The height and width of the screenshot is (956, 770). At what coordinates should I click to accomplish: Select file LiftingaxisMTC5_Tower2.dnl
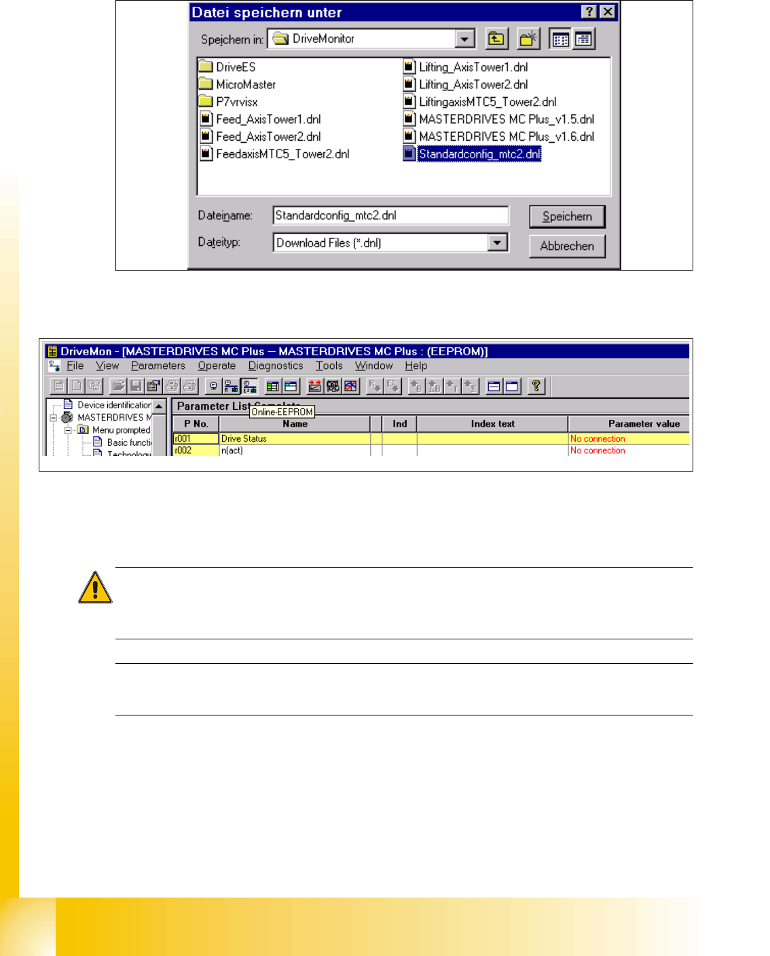(479, 102)
